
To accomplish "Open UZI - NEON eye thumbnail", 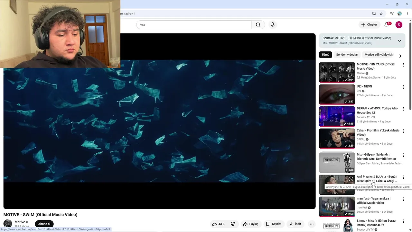I will (x=337, y=94).
